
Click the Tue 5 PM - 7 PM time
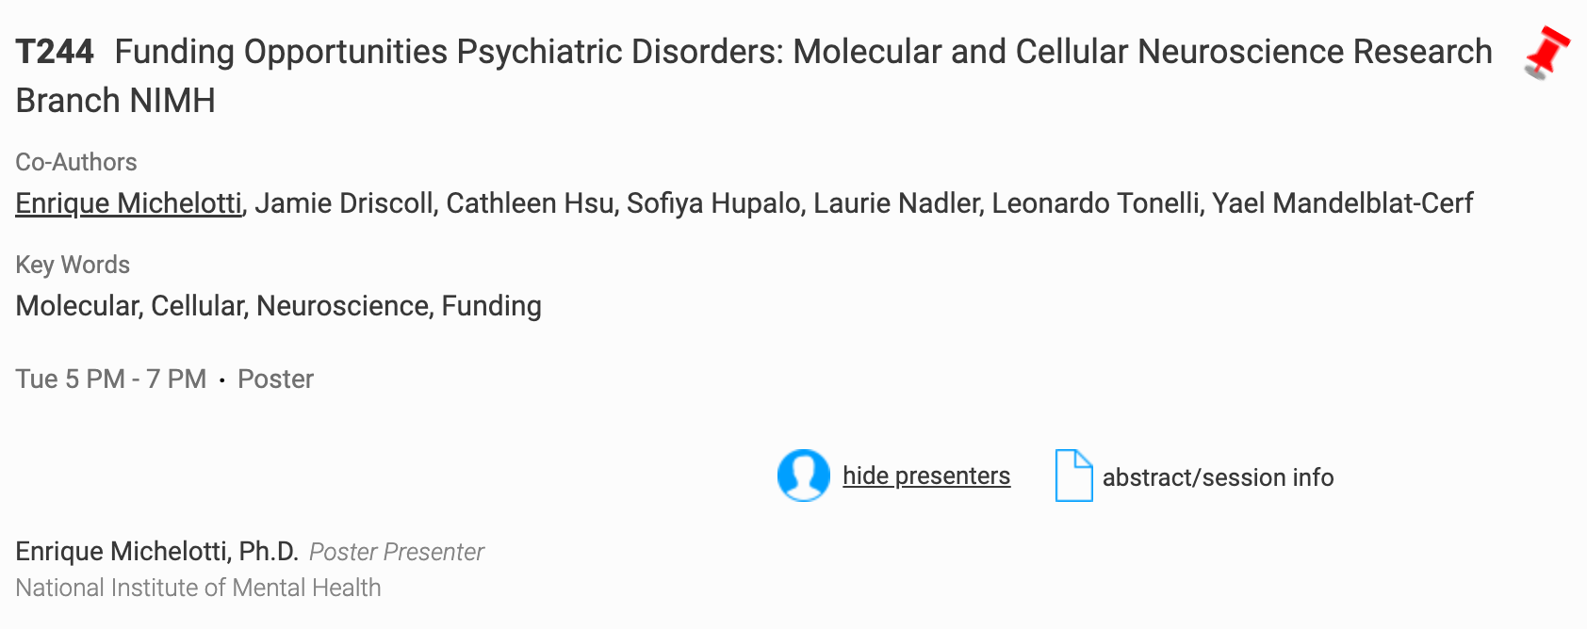coord(111,379)
